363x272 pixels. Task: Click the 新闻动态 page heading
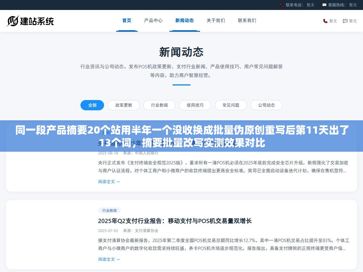[x=181, y=52]
